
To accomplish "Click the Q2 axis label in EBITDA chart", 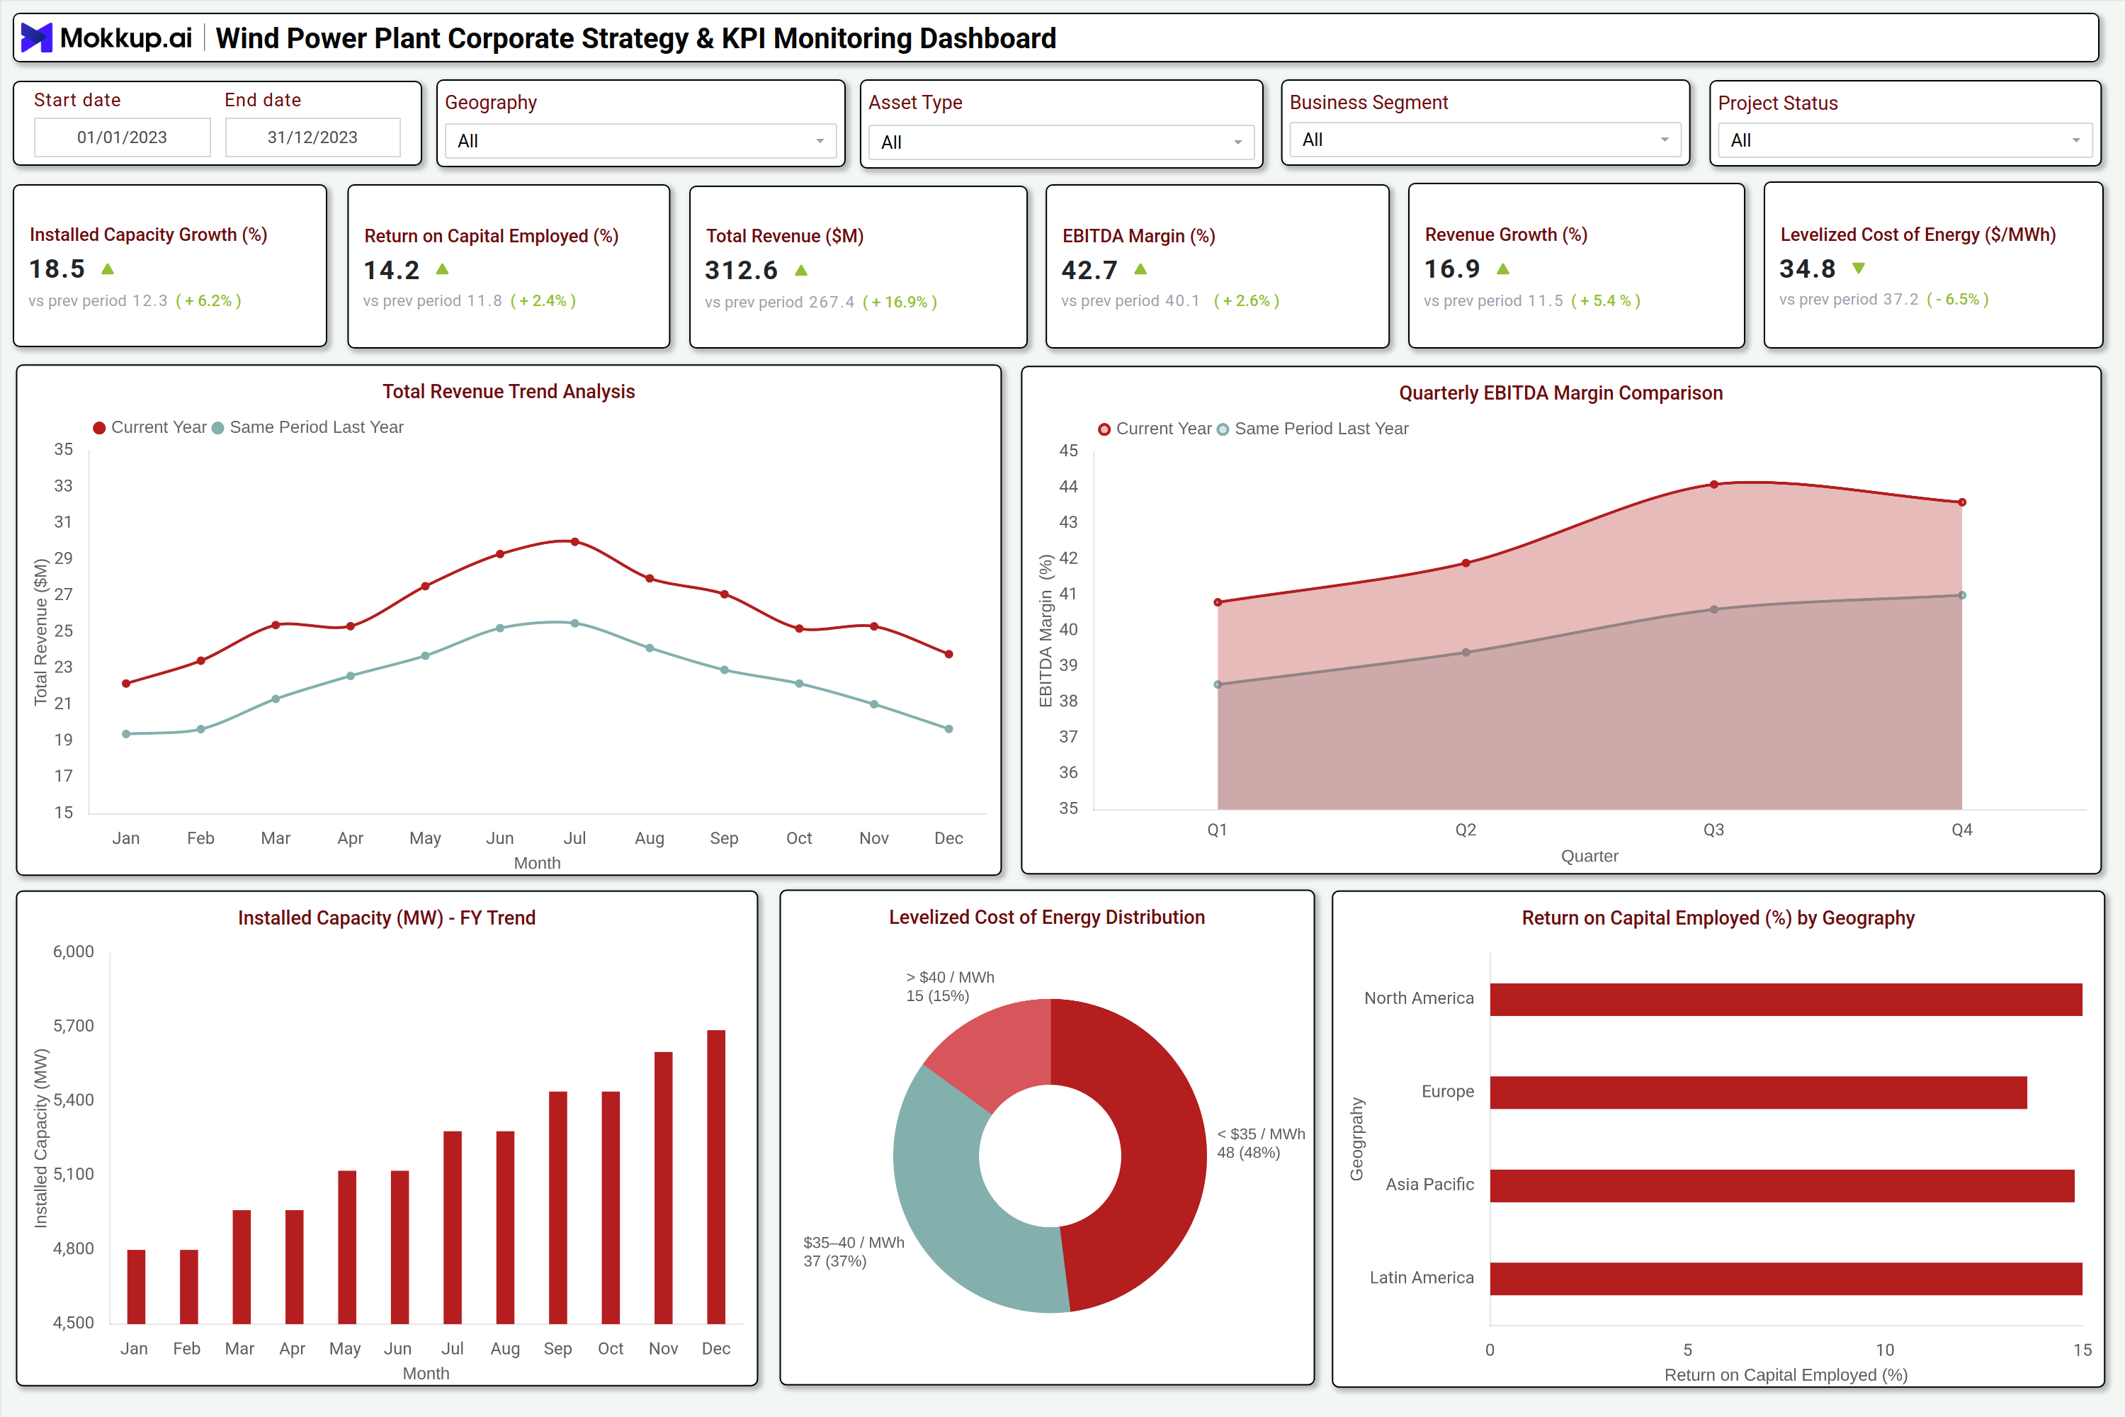I will coord(1466,830).
